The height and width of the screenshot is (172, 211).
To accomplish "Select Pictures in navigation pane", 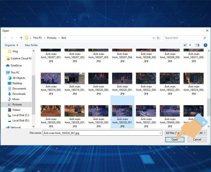I will click(16, 105).
